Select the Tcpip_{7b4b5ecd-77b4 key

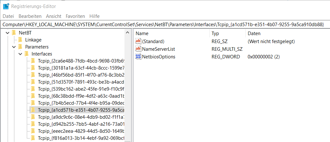[81, 103]
